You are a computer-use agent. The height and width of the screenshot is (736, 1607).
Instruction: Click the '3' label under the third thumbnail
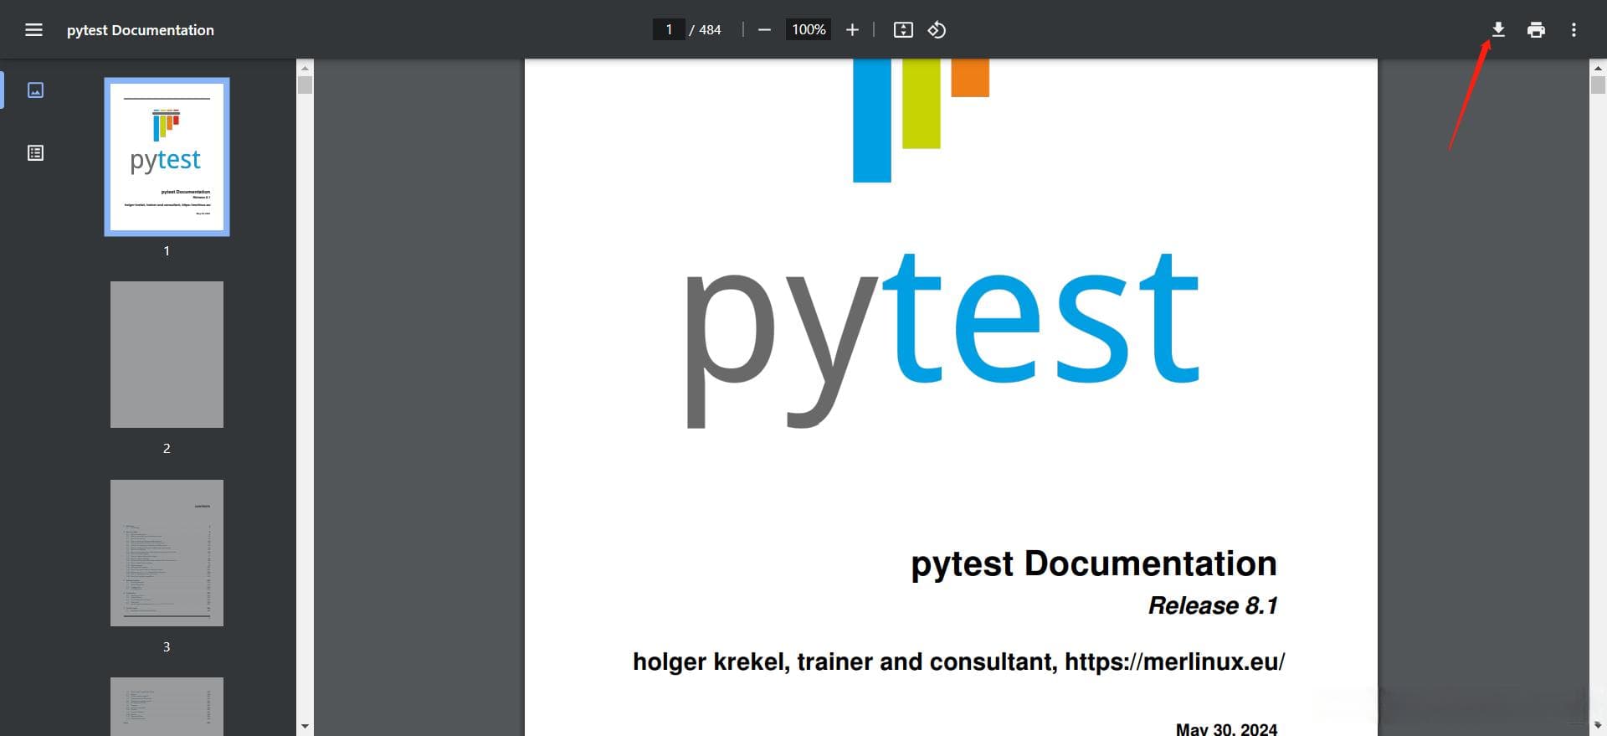(167, 646)
